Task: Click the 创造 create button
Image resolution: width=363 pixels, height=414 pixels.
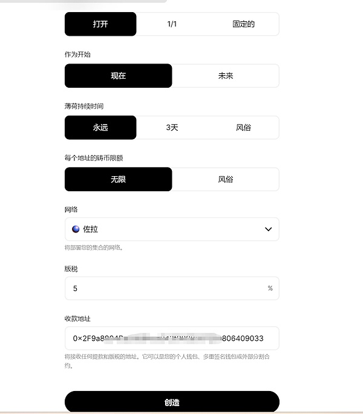Action: click(172, 402)
